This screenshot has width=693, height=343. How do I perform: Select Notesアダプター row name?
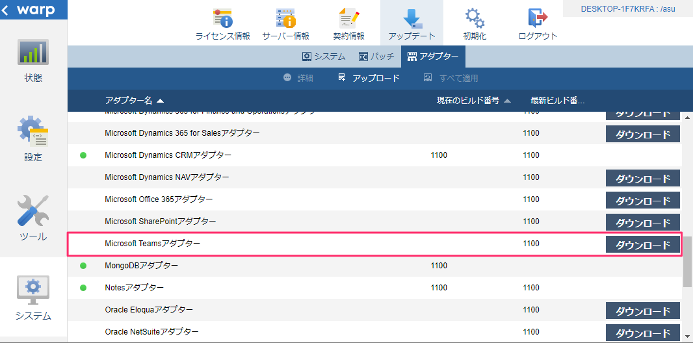tap(135, 287)
